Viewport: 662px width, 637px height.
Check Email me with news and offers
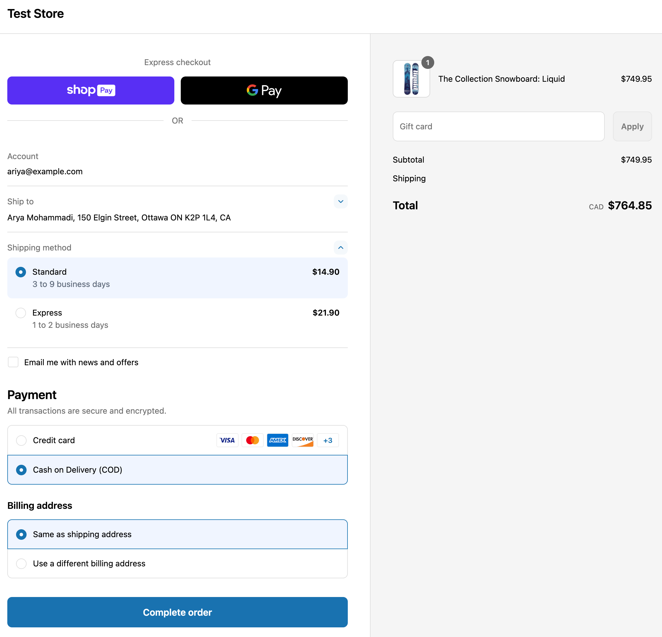(13, 362)
